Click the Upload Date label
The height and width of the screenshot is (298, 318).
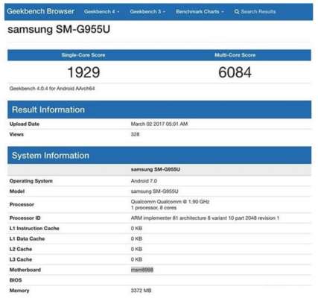(x=25, y=124)
